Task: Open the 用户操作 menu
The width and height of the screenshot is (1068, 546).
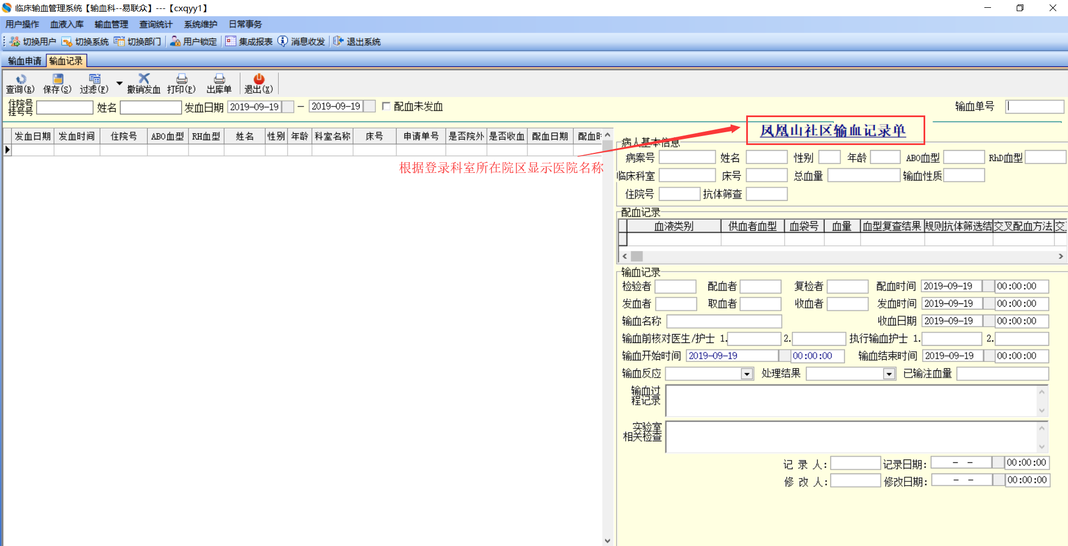Action: (22, 25)
